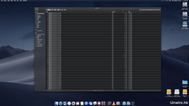
Task: Open the View menu in menu bar
Action: (x=15, y=1)
